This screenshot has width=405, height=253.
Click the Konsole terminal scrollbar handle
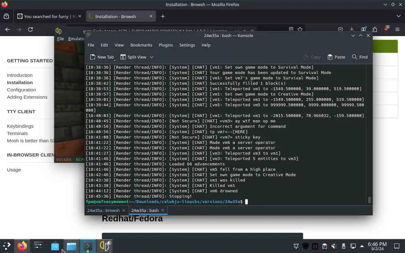pos(369,200)
